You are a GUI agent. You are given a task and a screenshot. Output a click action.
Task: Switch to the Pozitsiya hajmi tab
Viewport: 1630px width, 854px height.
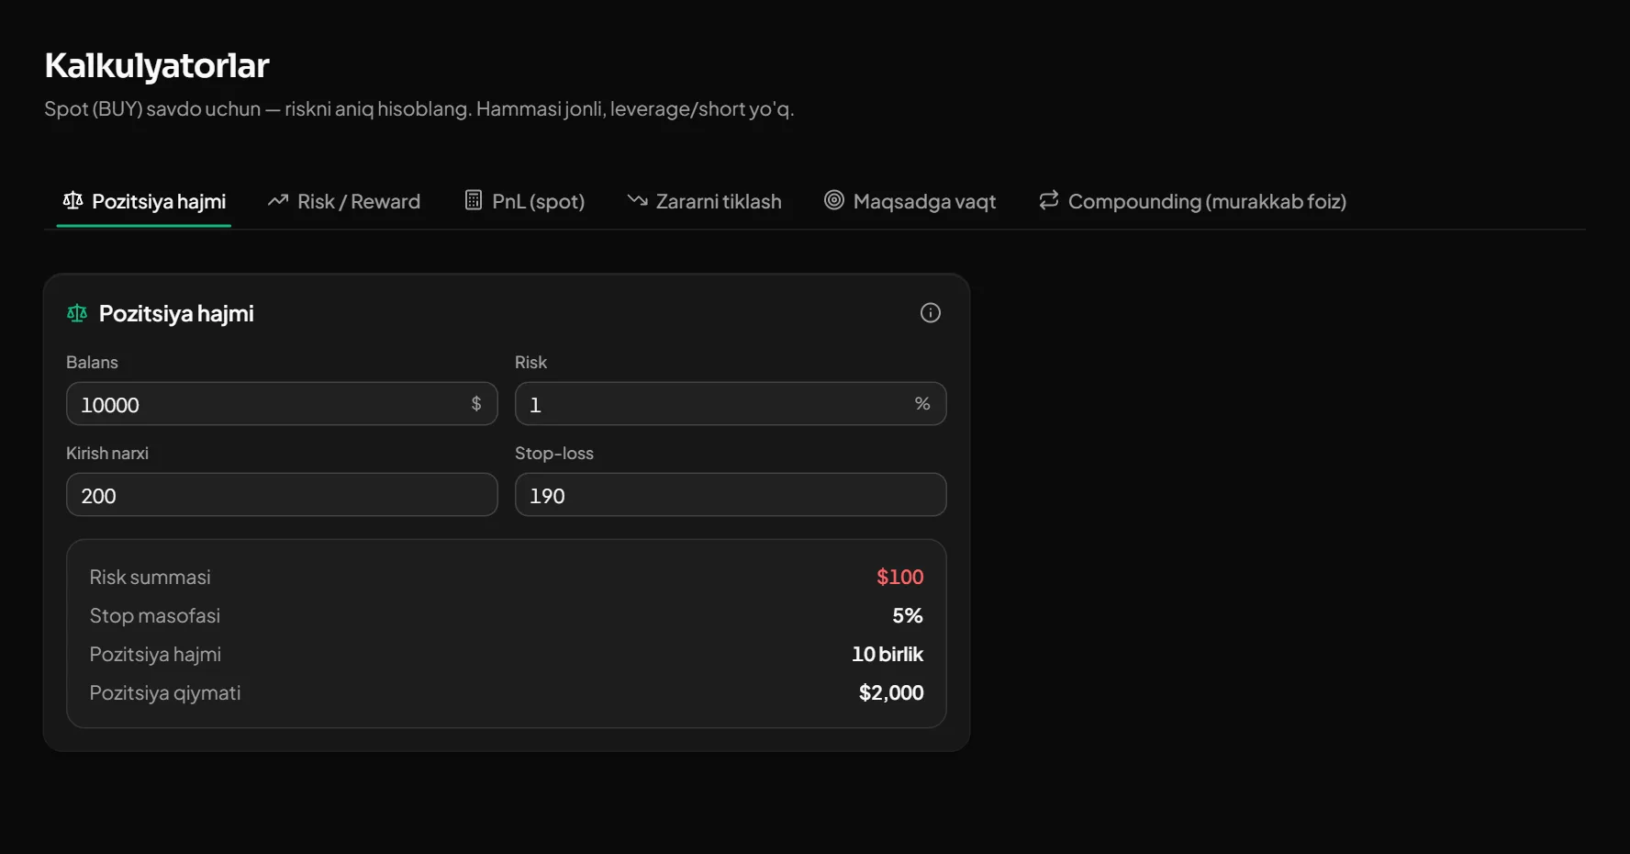(x=144, y=201)
